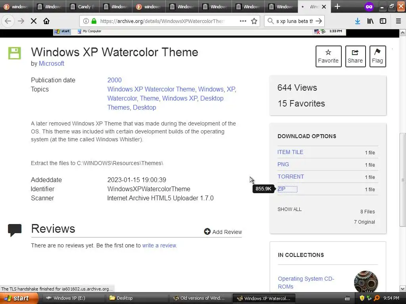The image size is (406, 304).
Task: Go back to the previous page
Action: click(x=8, y=21)
